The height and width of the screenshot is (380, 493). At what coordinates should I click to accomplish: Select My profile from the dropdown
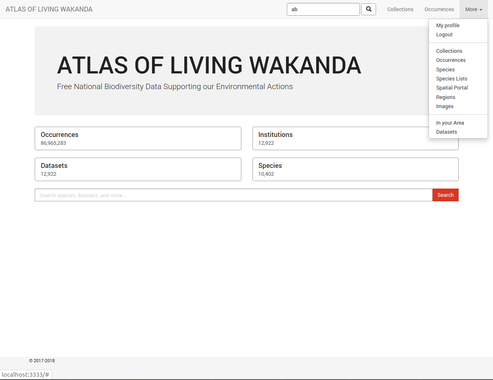(x=448, y=26)
